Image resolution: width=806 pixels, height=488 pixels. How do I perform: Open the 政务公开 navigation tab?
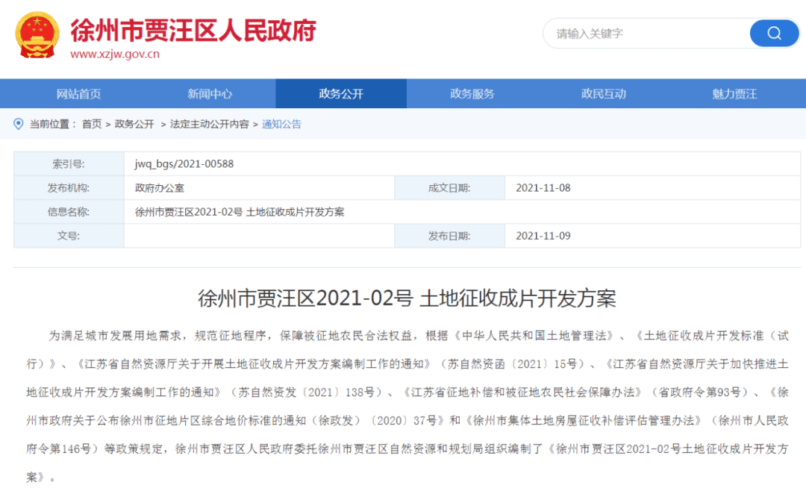341,93
